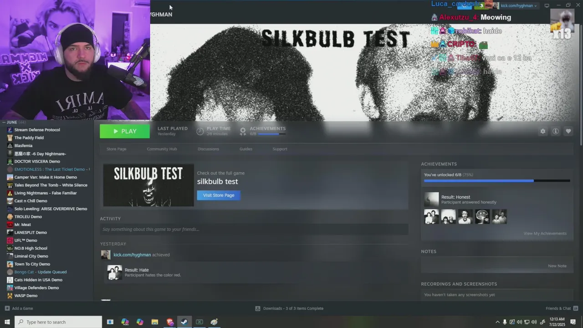
Task: Click the Mr. Meat game icon
Action: coord(10,225)
